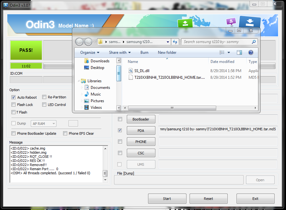Tick the checkbox next to CSC button
The image size is (286, 210).
[x=120, y=153]
